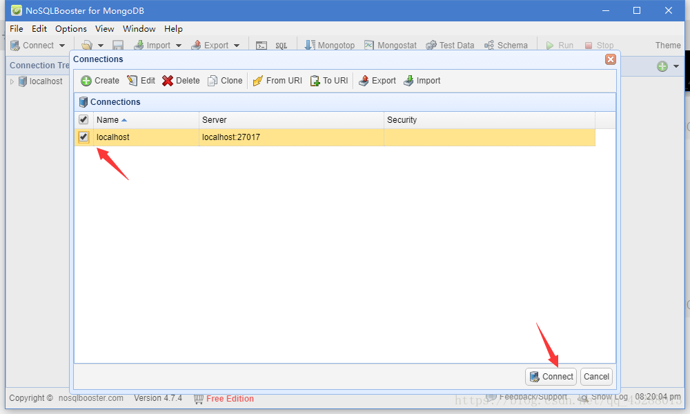Minimize the NoSQLBooster window
The height and width of the screenshot is (414, 690).
(606, 10)
